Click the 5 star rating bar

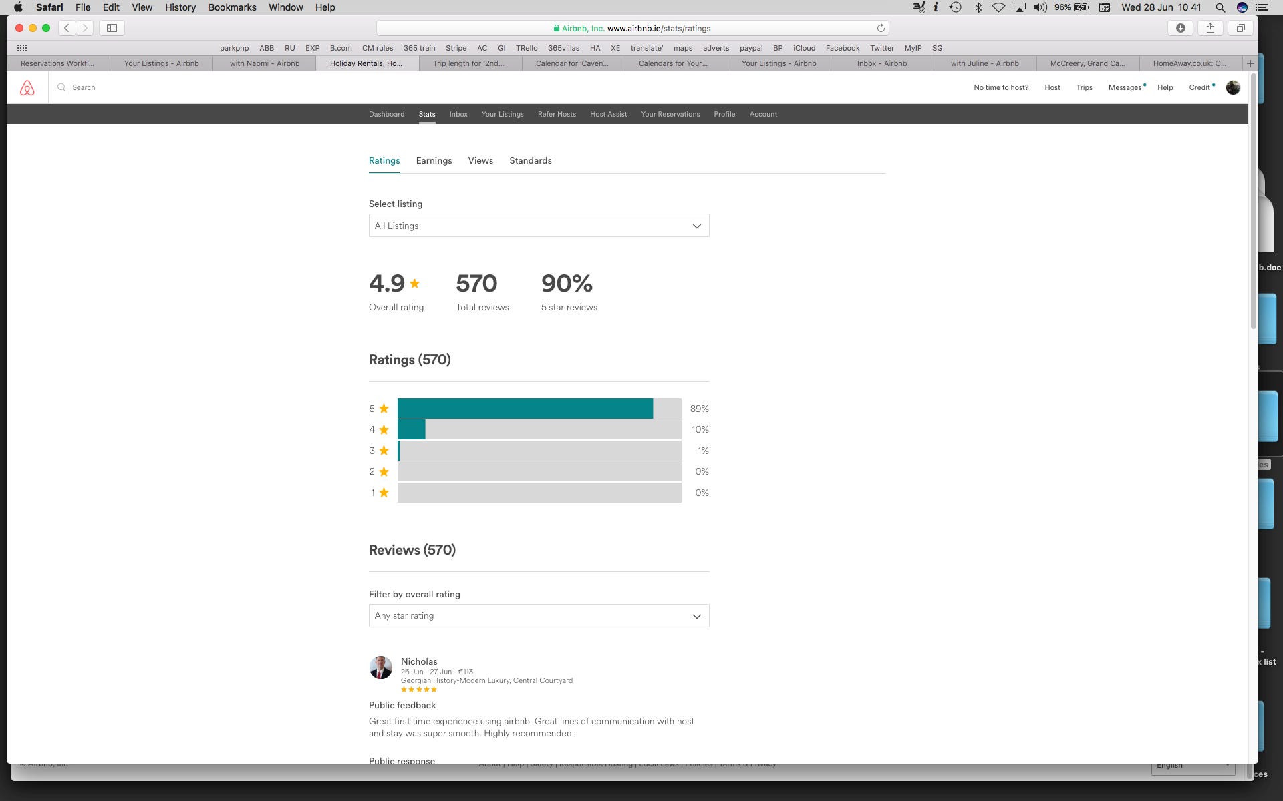[539, 409]
